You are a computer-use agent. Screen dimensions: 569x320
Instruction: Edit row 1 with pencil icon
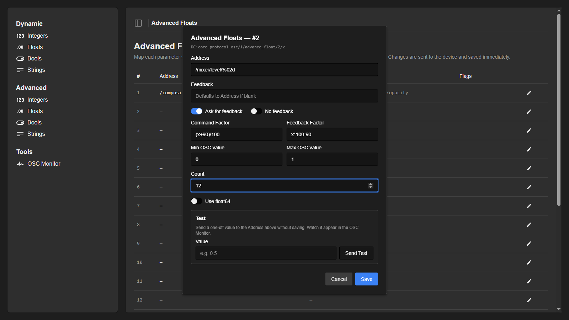click(529, 93)
